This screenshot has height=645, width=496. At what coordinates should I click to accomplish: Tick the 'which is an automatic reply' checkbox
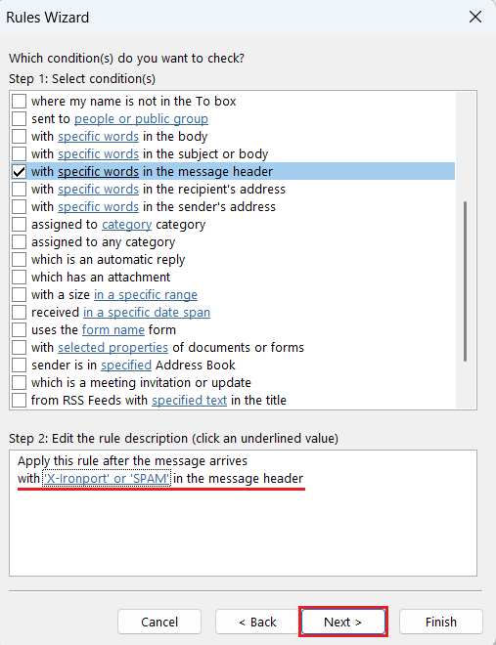19,260
